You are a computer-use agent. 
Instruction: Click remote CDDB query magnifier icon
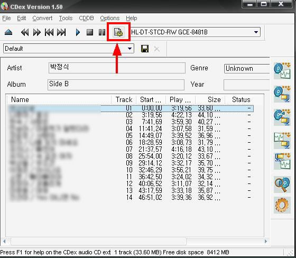pyautogui.click(x=282, y=185)
